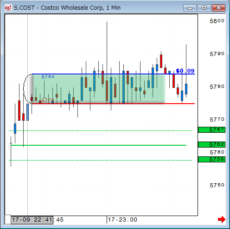Click the 5750 price scale value

pyautogui.click(x=217, y=185)
